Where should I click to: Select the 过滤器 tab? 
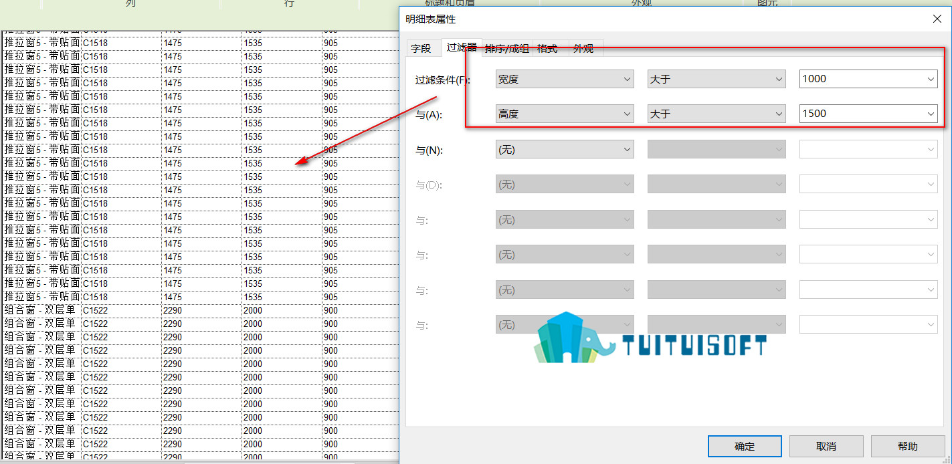[462, 47]
